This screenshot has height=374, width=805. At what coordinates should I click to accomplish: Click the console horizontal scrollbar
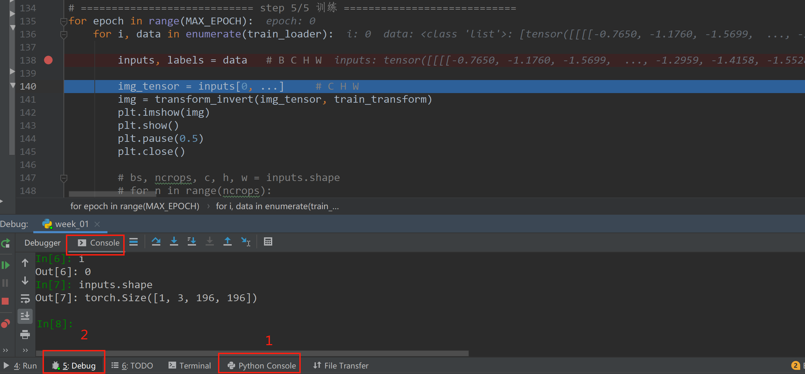click(x=252, y=353)
